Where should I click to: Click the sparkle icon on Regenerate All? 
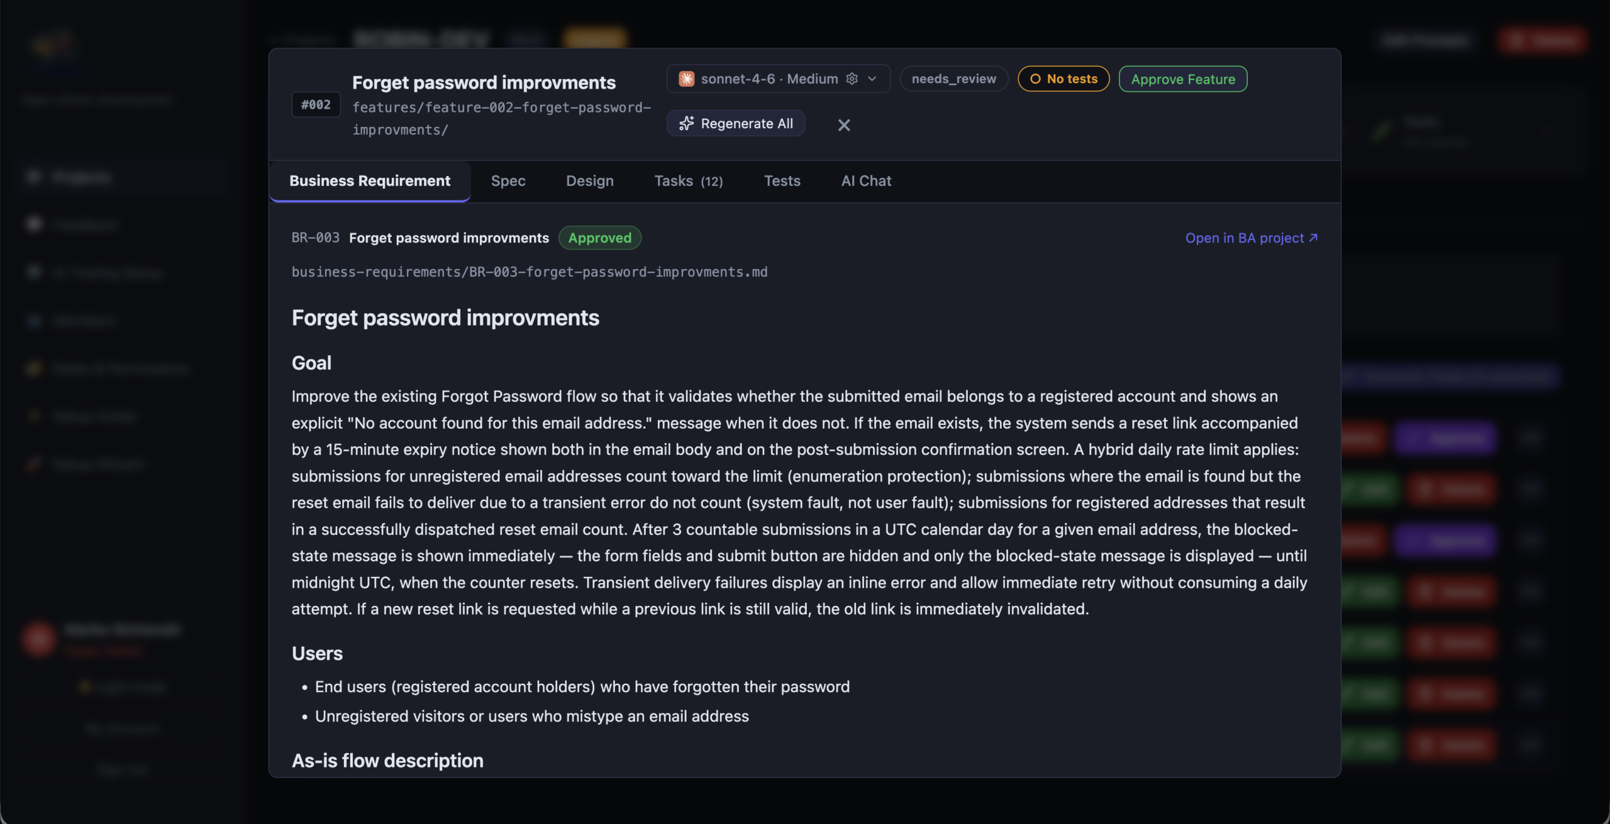[x=686, y=123]
